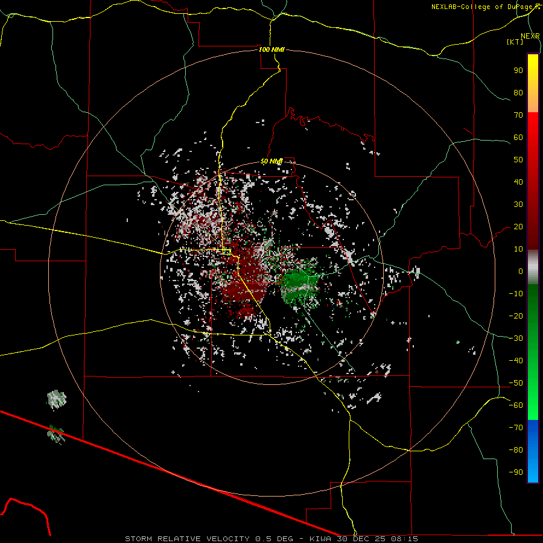Click the -70 value on velocity scale

(516, 428)
